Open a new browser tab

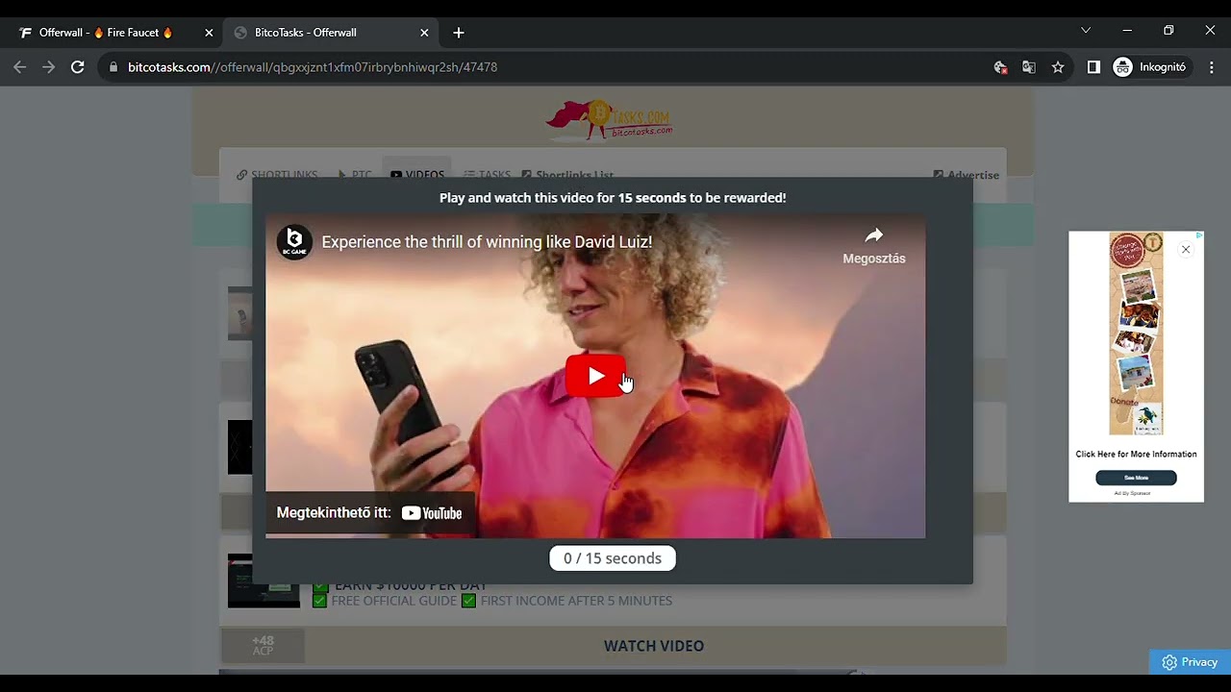click(459, 33)
